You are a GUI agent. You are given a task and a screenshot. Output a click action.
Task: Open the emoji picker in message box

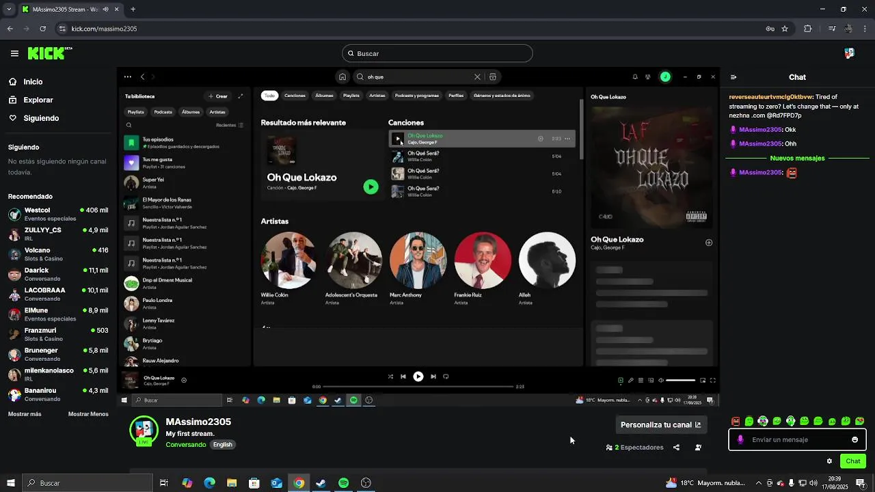tap(854, 440)
